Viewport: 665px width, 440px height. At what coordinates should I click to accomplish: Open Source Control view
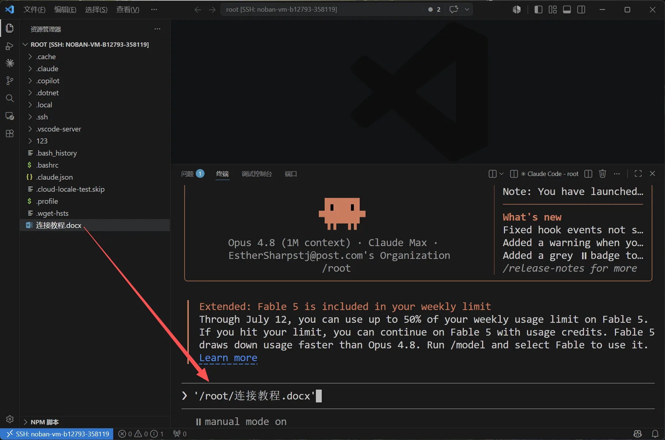point(10,81)
